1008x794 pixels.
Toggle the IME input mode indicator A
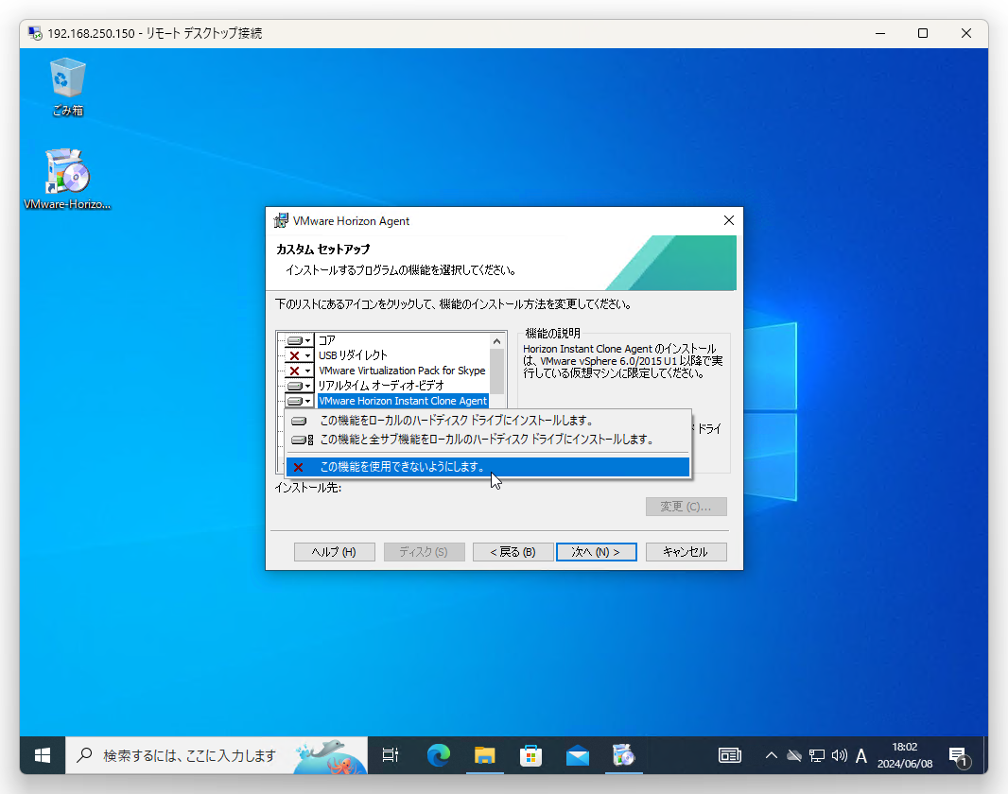tap(861, 756)
